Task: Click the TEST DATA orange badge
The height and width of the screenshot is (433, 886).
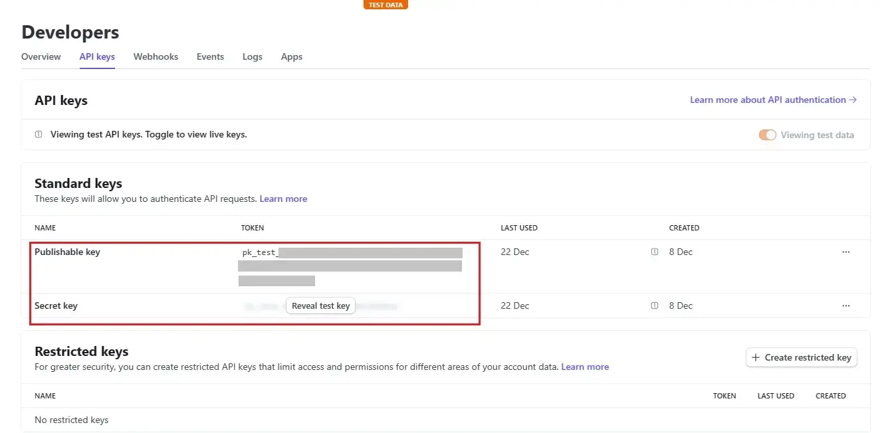Action: click(386, 5)
